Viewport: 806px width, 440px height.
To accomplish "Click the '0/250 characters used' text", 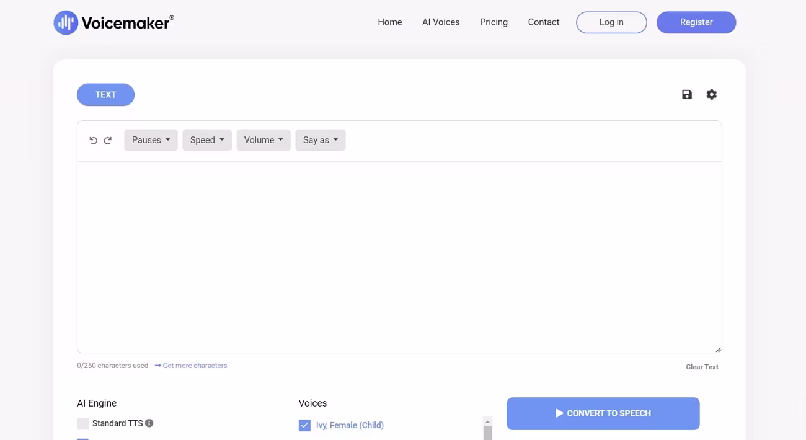I will point(112,366).
